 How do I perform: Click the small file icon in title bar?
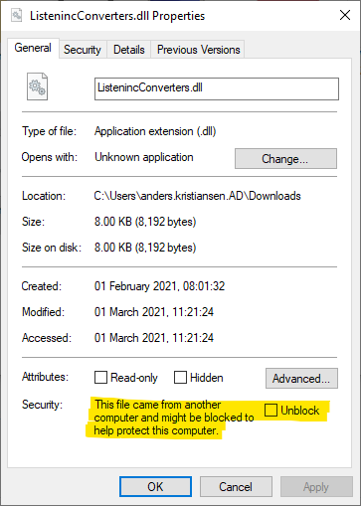16,15
